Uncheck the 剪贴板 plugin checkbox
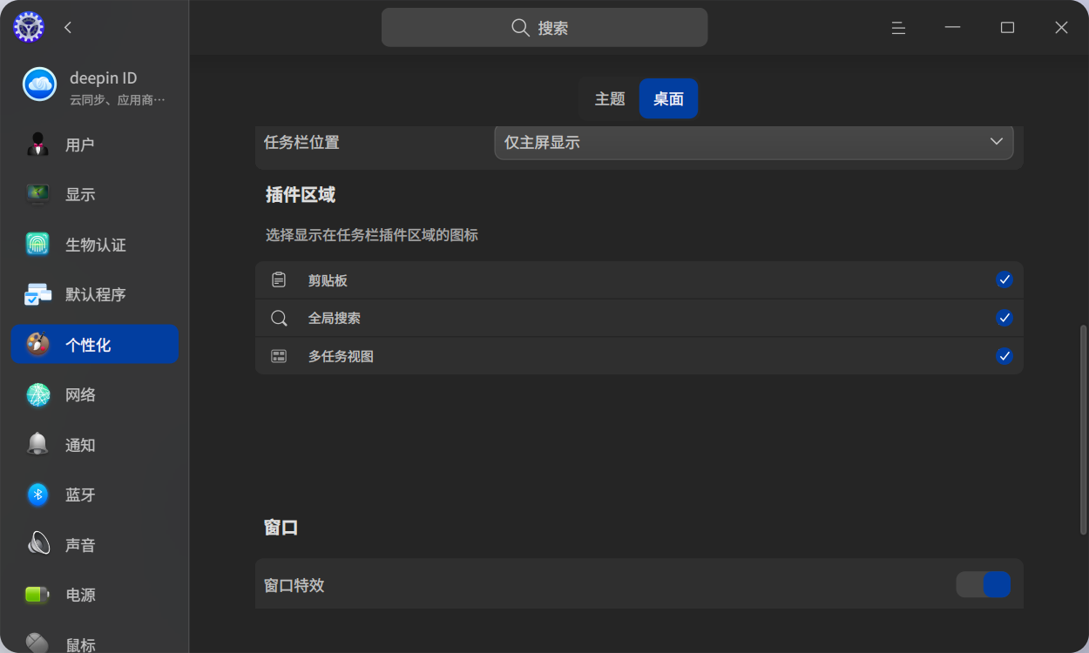This screenshot has height=653, width=1089. tap(1004, 279)
